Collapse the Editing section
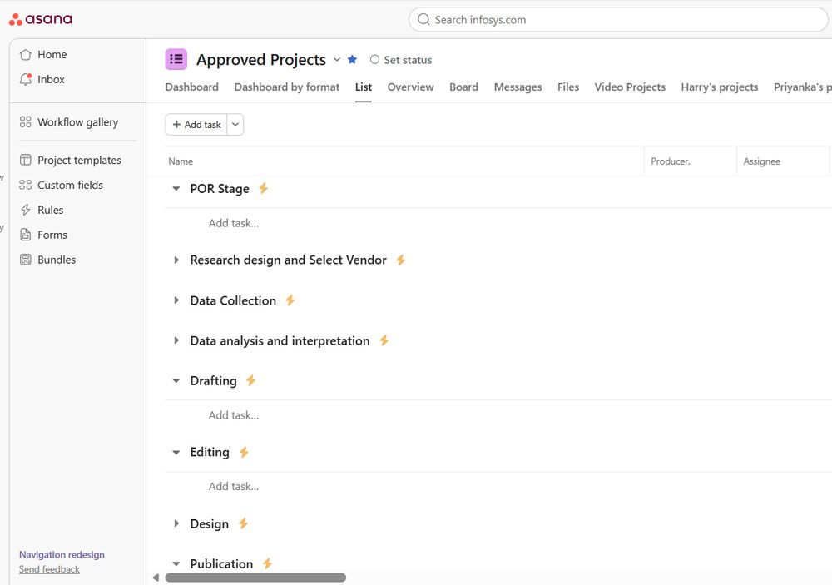The image size is (832, 585). coord(176,453)
